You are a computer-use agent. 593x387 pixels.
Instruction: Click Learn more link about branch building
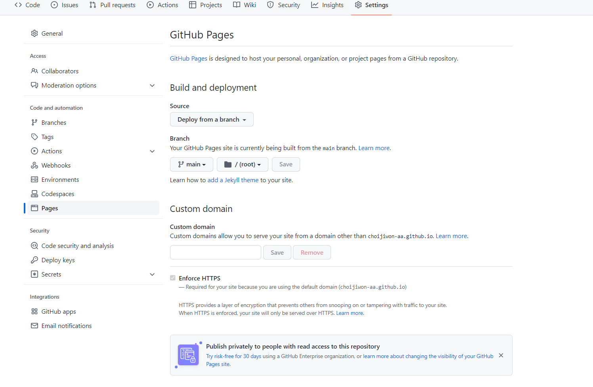click(x=374, y=148)
